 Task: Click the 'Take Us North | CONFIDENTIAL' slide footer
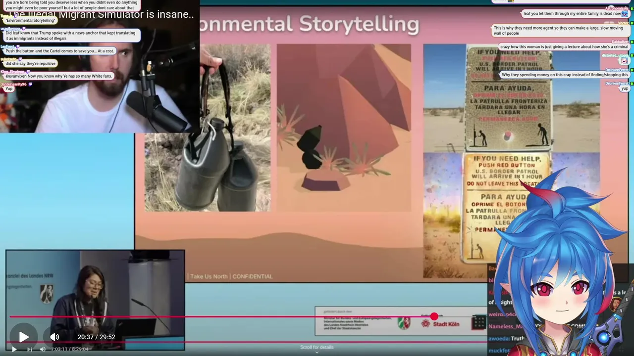coord(231,276)
